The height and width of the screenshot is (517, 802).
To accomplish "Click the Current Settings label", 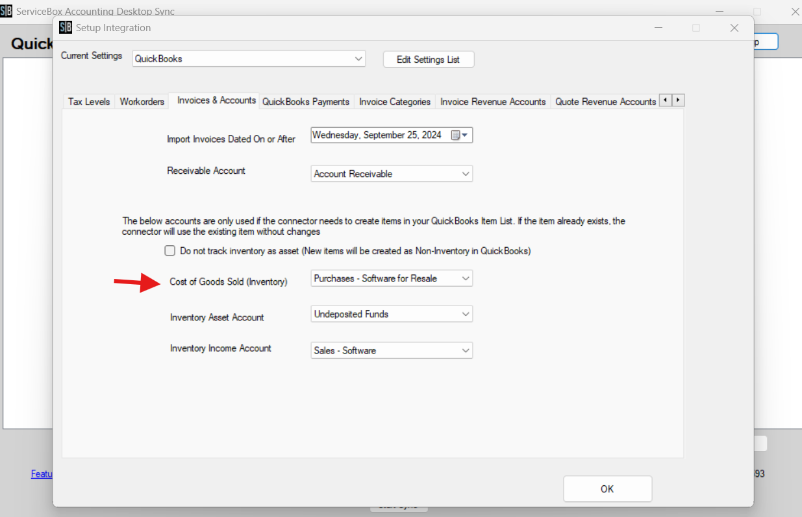I will tap(92, 56).
